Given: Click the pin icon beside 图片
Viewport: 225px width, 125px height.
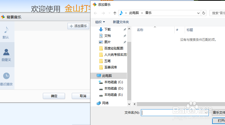Looking at the screenshot, I should pos(125,42).
